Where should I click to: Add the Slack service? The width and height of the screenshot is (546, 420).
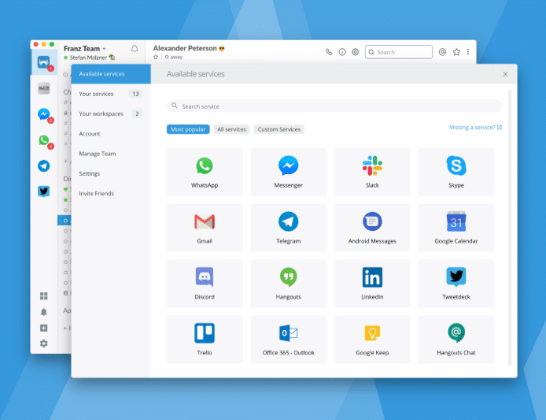click(x=372, y=172)
